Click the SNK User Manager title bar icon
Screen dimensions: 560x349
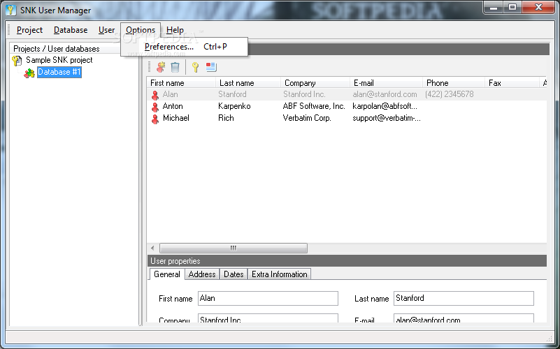tap(11, 10)
